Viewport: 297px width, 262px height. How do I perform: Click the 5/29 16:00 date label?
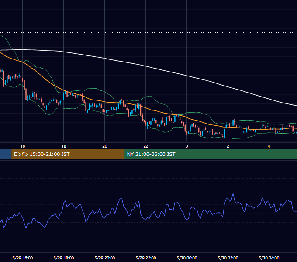tap(23, 258)
